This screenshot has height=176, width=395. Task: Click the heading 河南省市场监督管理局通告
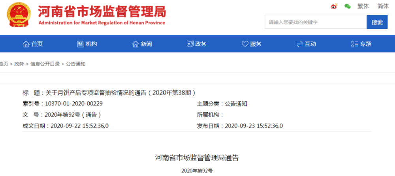click(x=197, y=158)
